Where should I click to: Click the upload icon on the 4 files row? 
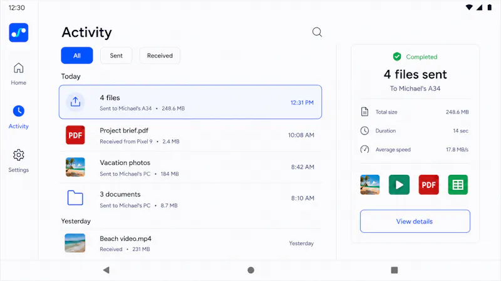[x=75, y=102]
